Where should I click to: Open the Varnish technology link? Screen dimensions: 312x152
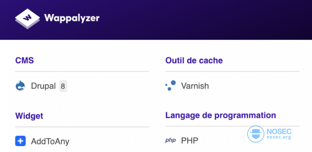tap(195, 86)
